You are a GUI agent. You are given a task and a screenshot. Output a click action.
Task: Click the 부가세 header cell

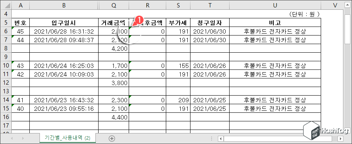(178, 22)
